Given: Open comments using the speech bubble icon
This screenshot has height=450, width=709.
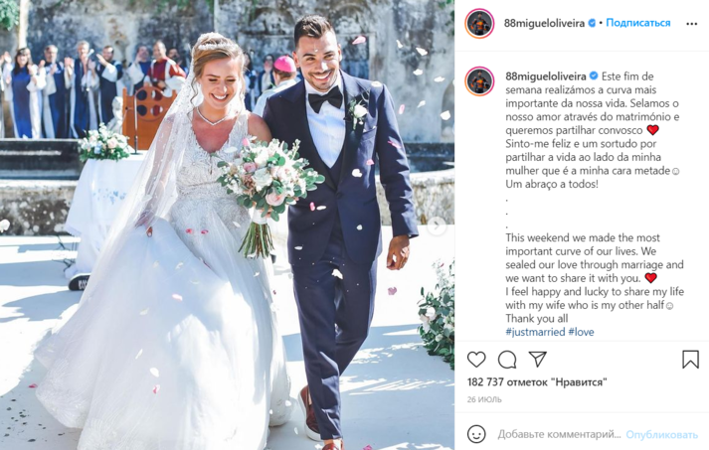Looking at the screenshot, I should pos(507,360).
